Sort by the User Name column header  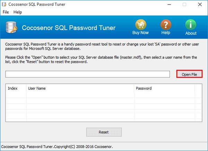(80, 88)
